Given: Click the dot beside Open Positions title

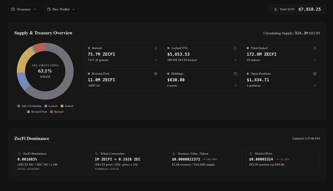Looking at the screenshot, I should 248,74.
